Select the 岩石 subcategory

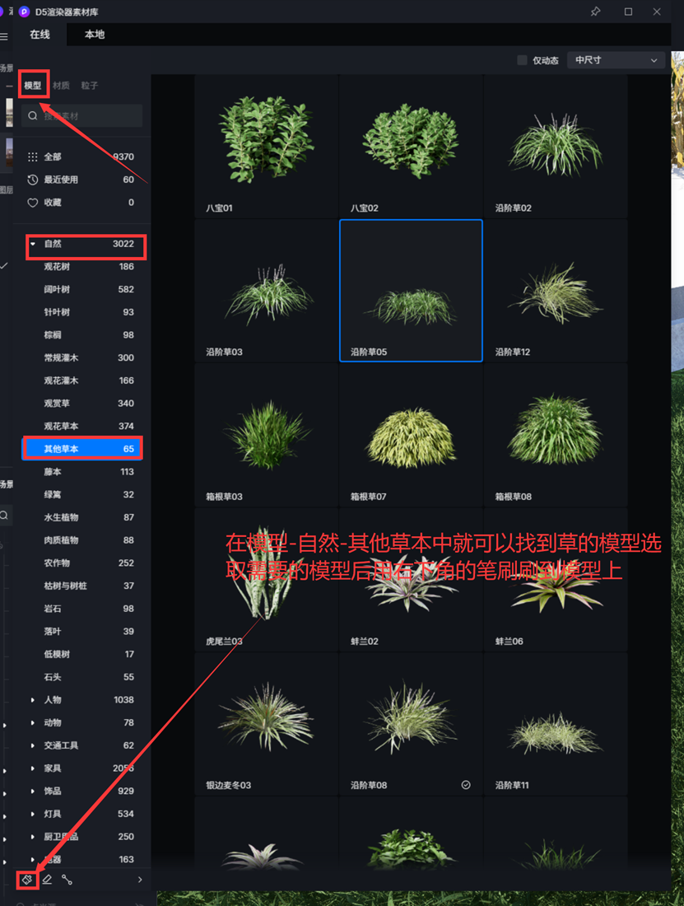(x=82, y=609)
